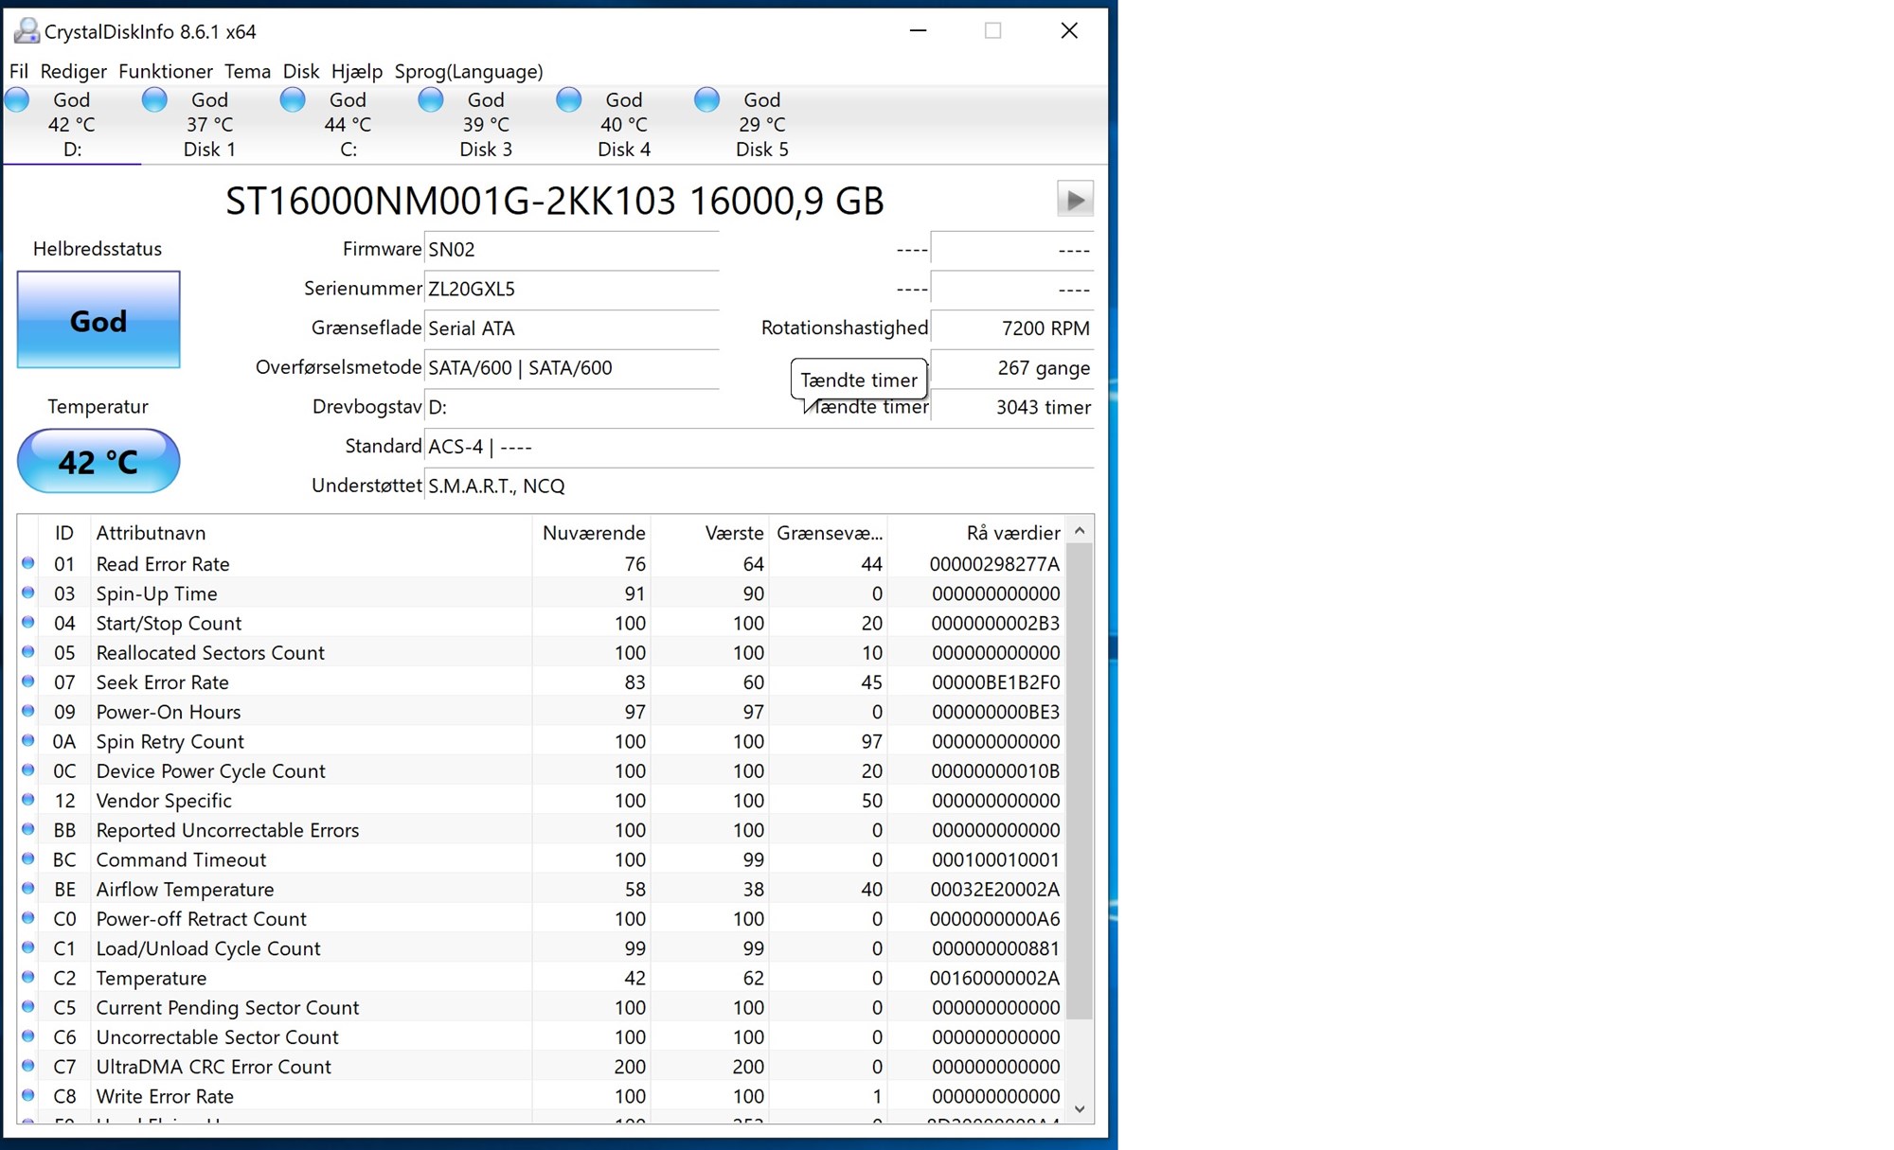Screen dimensions: 1894x1150
Task: Click the blue status orb for Disk 5
Action: click(x=707, y=99)
